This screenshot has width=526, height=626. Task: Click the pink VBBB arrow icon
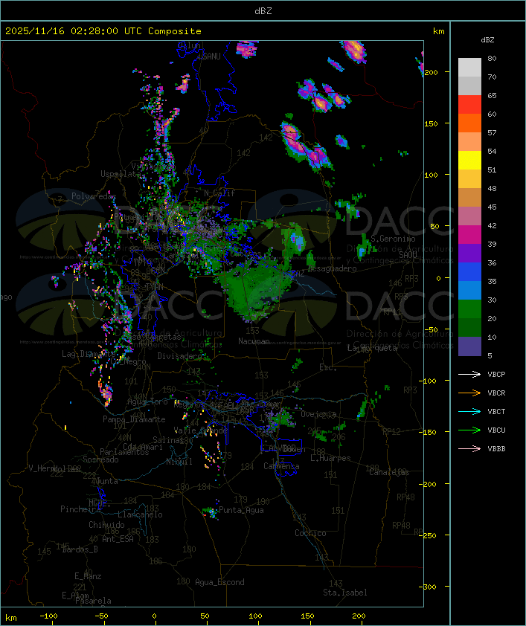[469, 448]
